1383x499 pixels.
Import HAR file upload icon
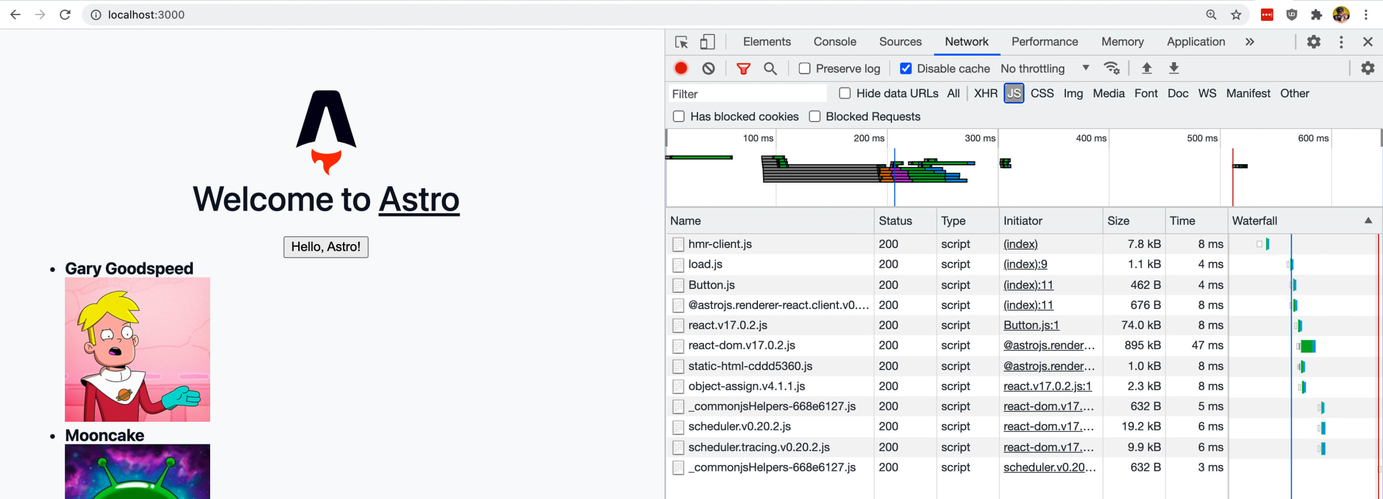click(x=1146, y=68)
